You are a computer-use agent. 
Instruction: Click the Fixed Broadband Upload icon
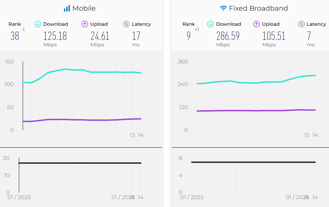point(257,24)
